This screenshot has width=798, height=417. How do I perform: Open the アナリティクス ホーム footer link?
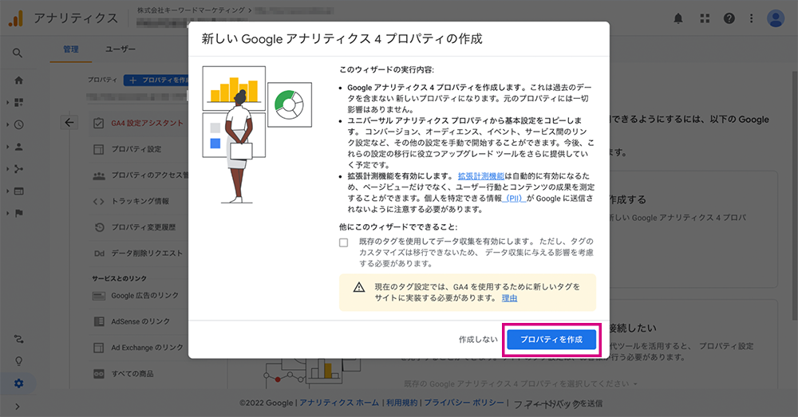(x=339, y=403)
